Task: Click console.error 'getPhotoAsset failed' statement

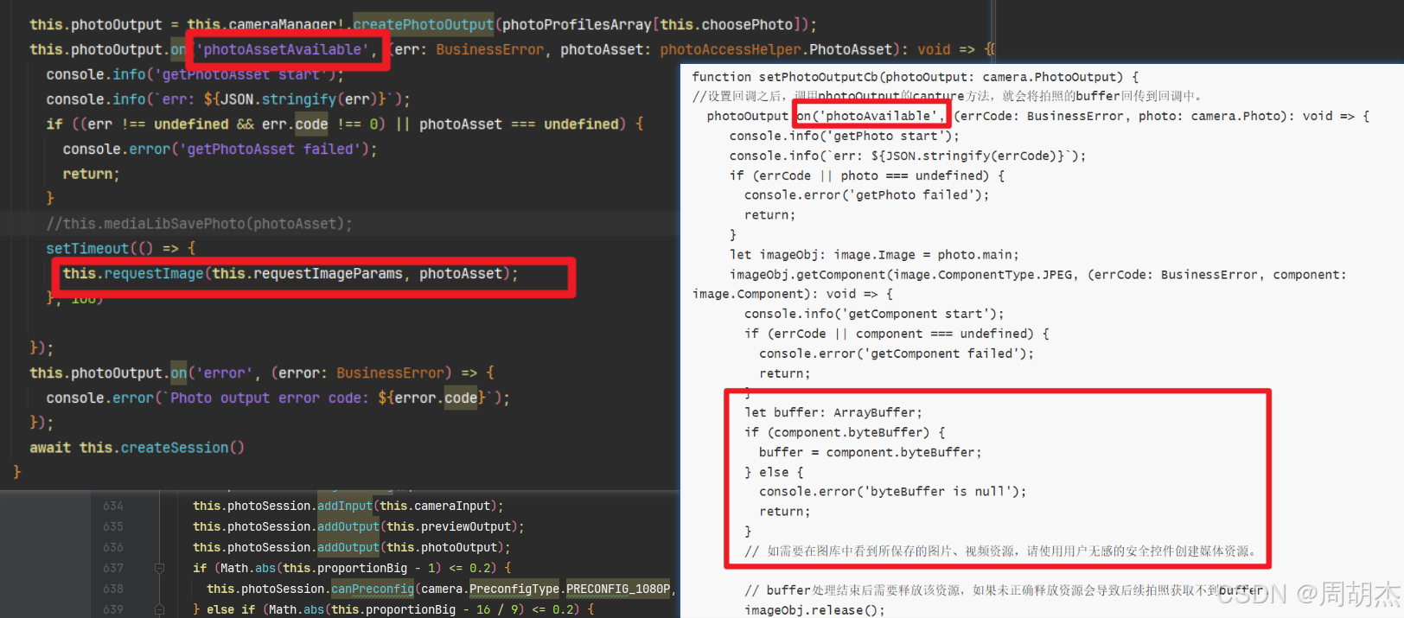Action: (x=220, y=149)
